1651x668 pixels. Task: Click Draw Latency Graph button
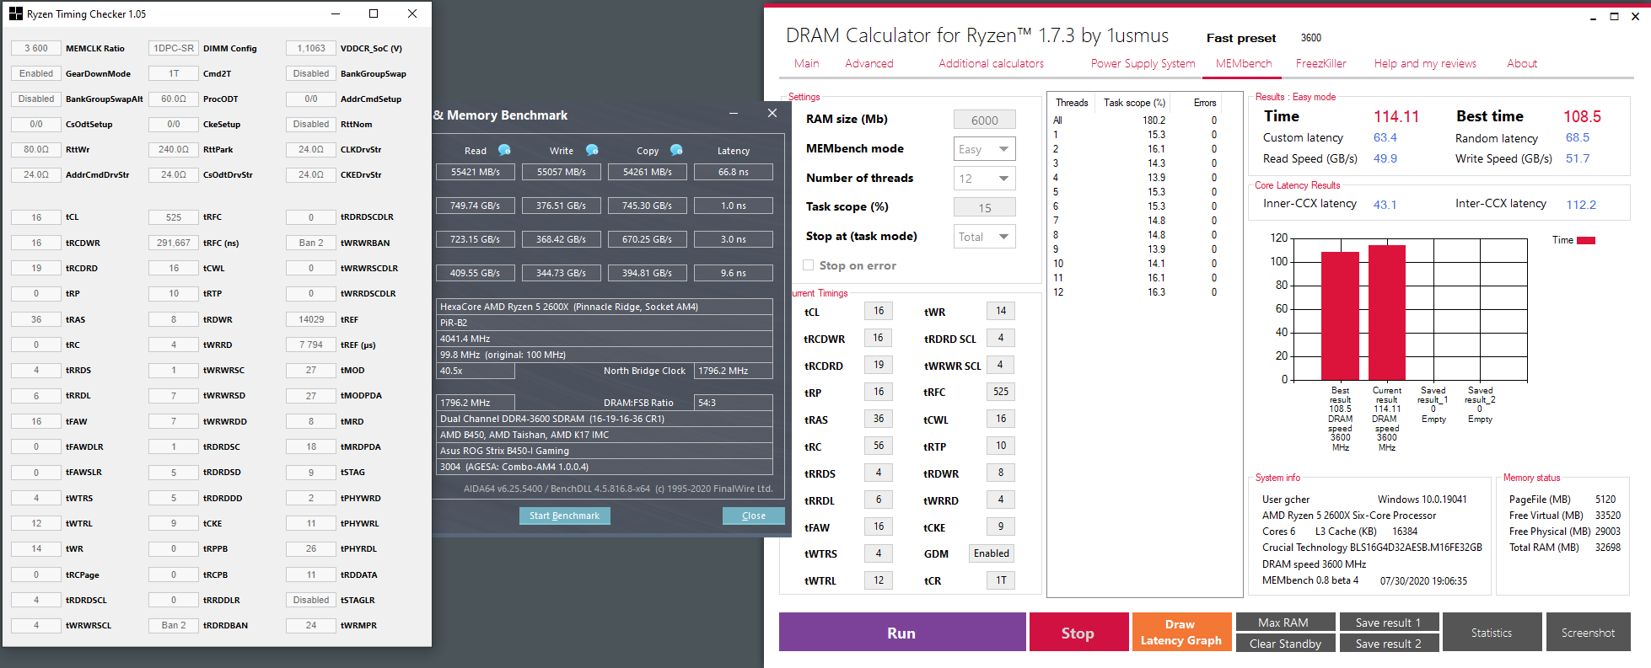[1181, 633]
